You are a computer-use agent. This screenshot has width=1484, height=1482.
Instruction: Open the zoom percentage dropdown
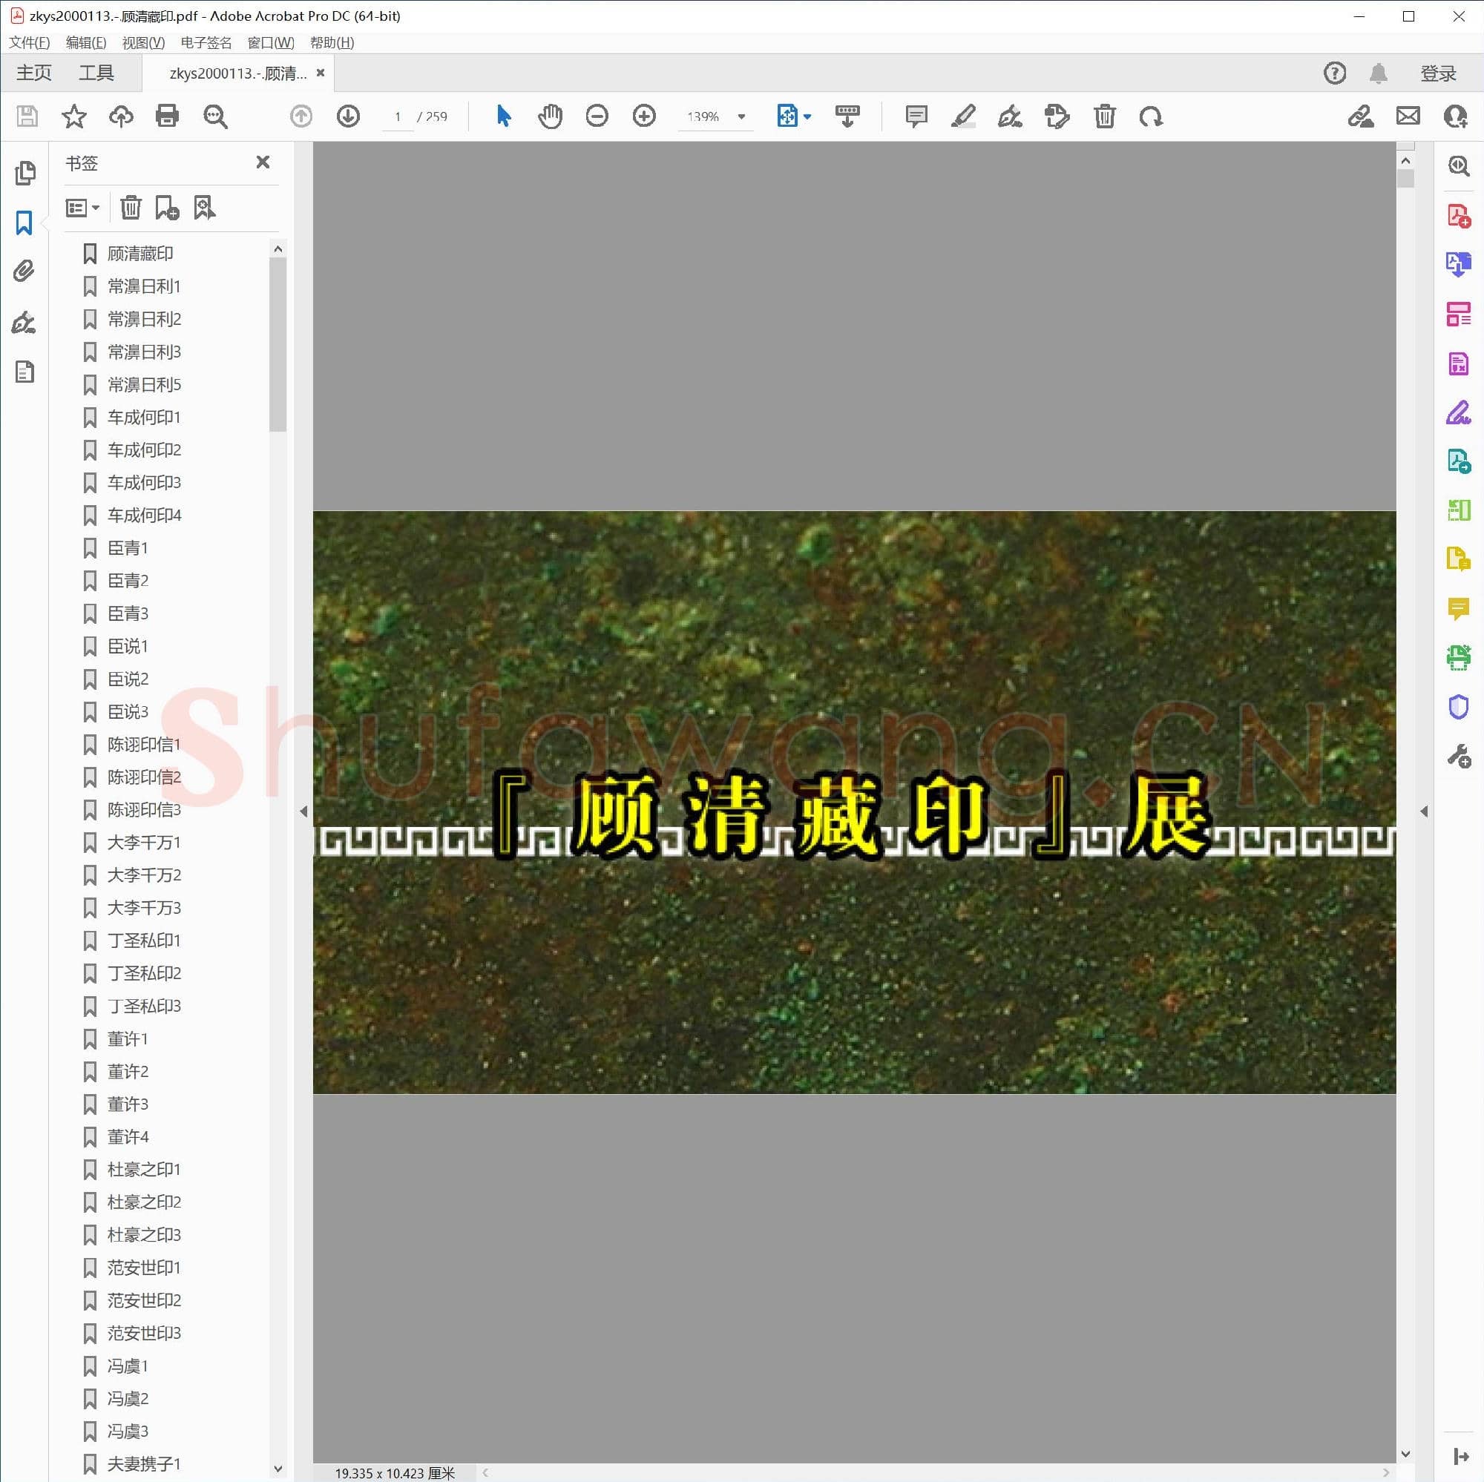pyautogui.click(x=741, y=116)
